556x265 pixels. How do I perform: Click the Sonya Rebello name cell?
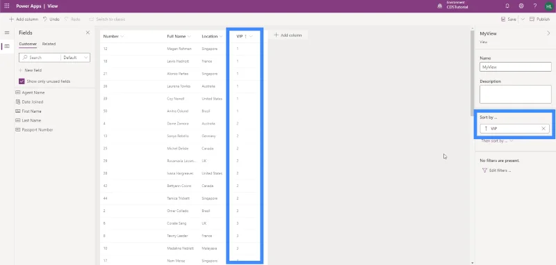coord(178,136)
